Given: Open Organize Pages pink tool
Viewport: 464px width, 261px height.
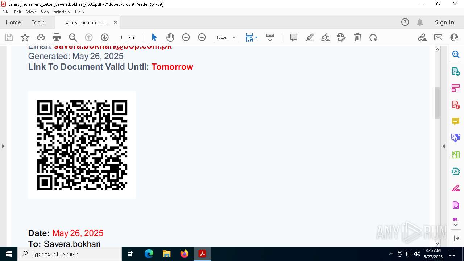Looking at the screenshot, I should point(456,88).
